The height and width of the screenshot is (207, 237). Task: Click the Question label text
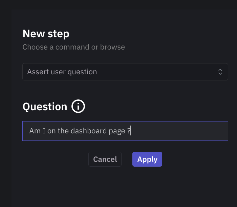(x=45, y=107)
